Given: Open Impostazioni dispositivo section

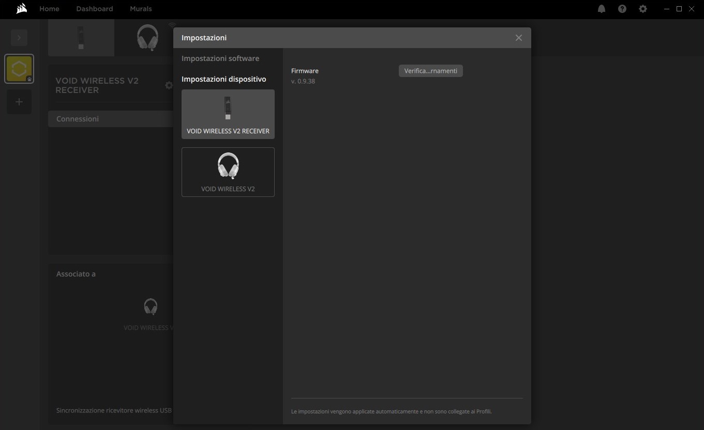Looking at the screenshot, I should click(x=223, y=79).
